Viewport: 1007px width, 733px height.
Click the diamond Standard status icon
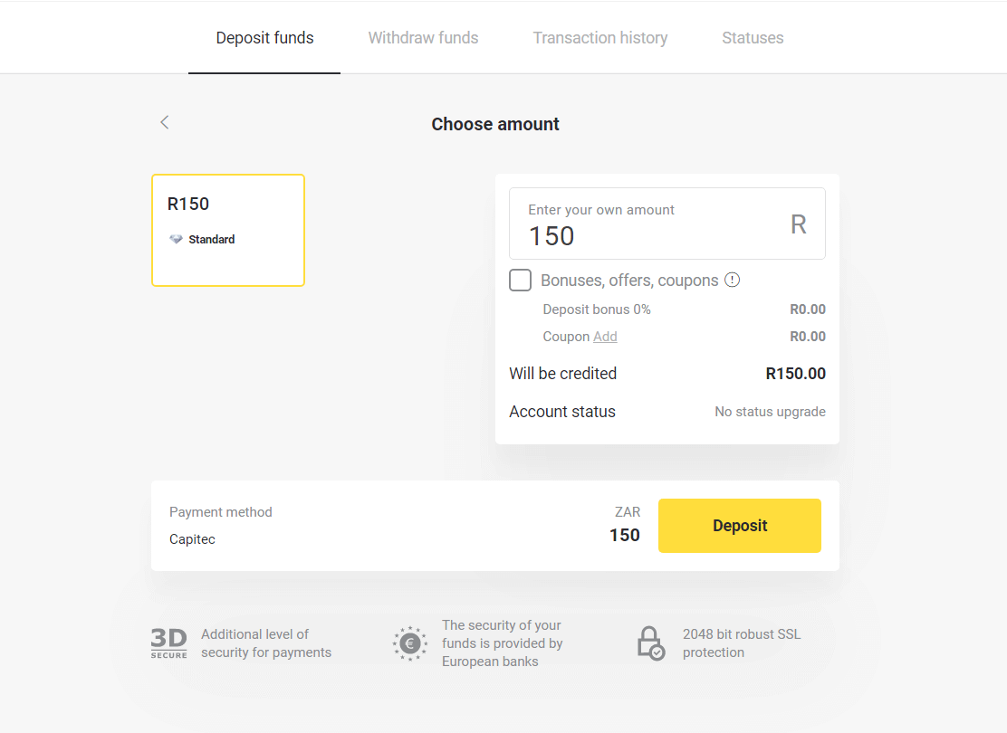176,240
